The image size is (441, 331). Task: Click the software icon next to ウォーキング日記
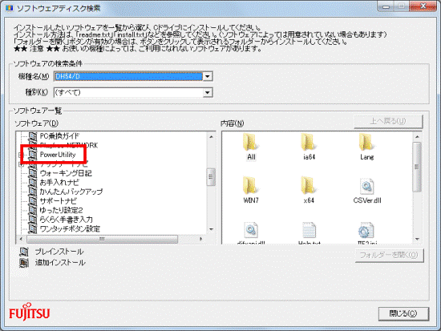[x=33, y=173]
